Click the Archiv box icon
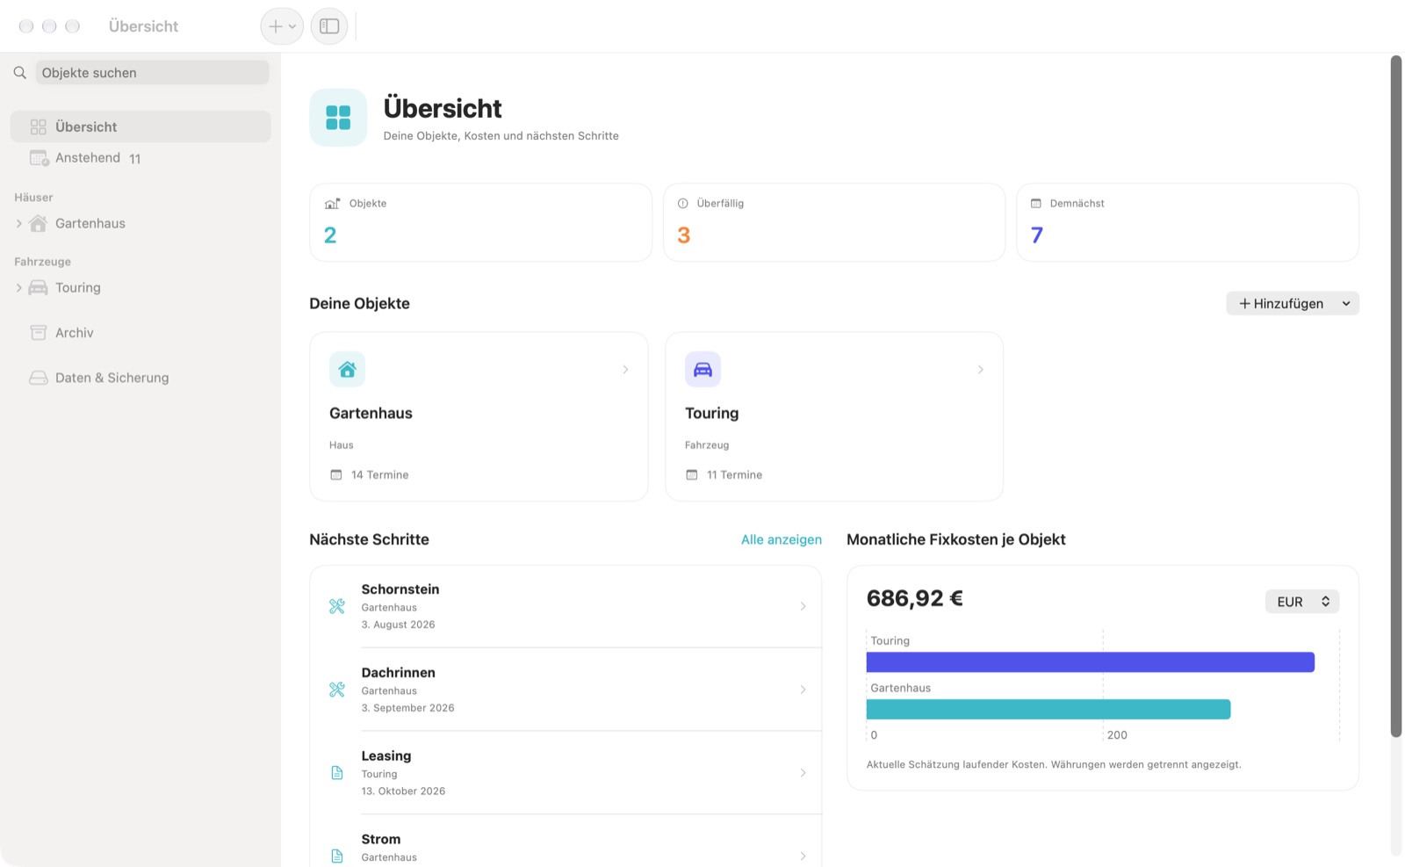 click(38, 333)
